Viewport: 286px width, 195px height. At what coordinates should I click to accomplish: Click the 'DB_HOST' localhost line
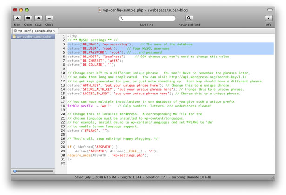coord(148,57)
